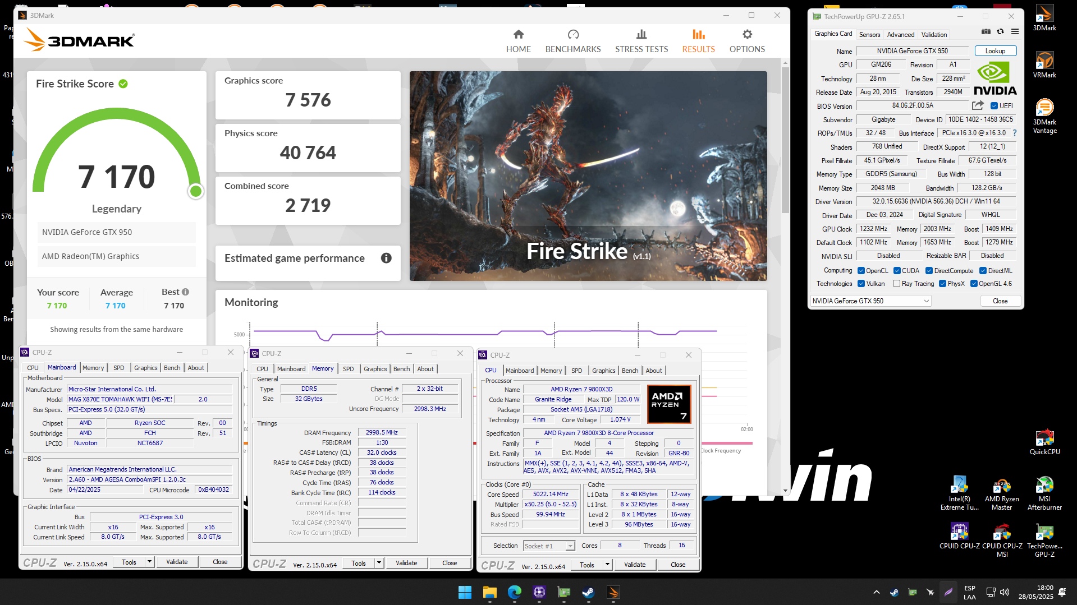Take a GPU-Z screenshot with camera icon

pyautogui.click(x=986, y=32)
